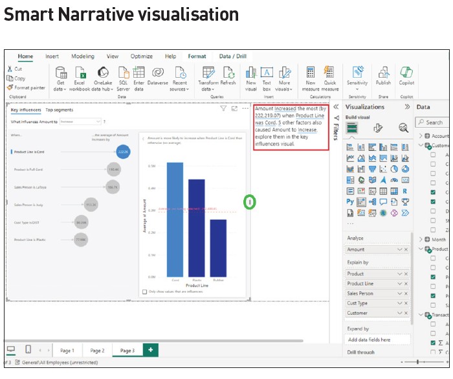Open Copilot from the ribbon
The height and width of the screenshot is (379, 453).
coord(406,74)
